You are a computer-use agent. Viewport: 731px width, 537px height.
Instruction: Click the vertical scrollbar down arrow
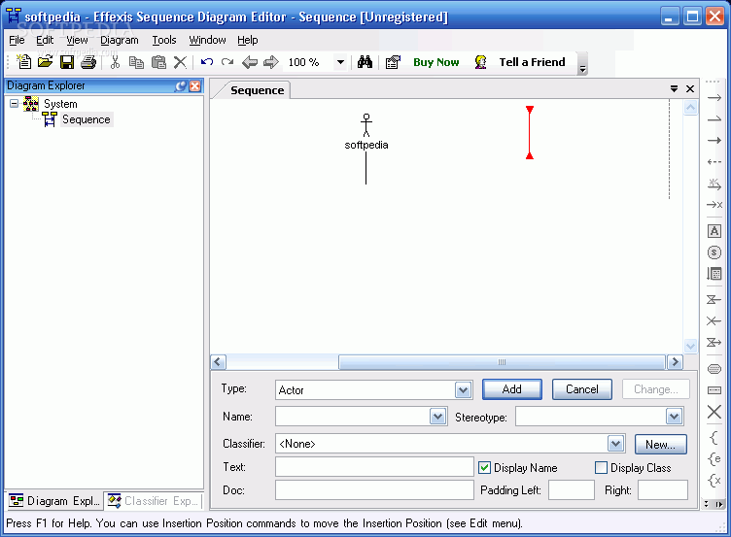point(690,346)
